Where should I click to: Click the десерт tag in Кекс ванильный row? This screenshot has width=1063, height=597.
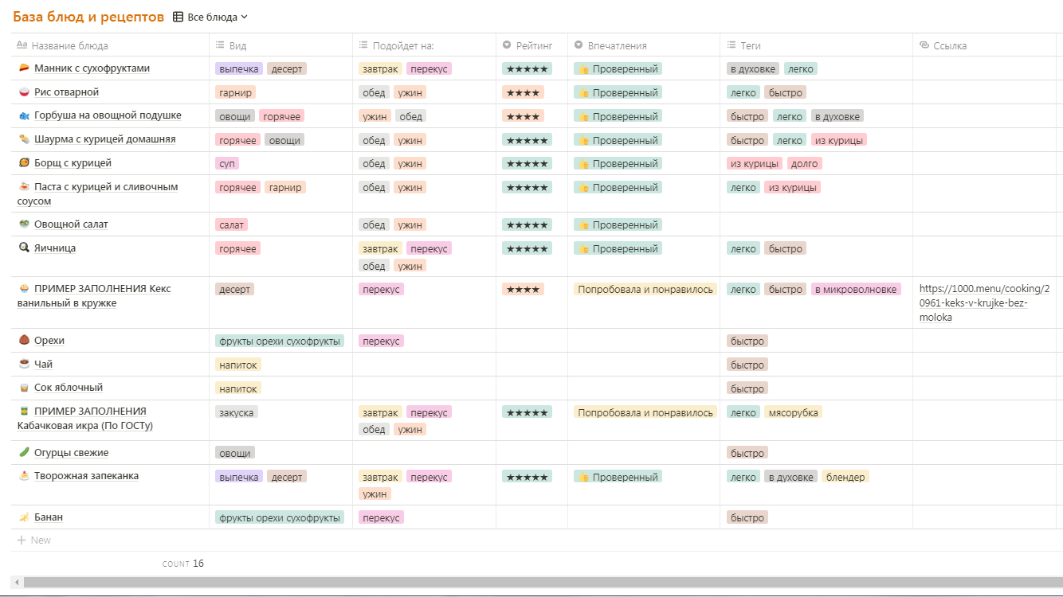pyautogui.click(x=234, y=290)
